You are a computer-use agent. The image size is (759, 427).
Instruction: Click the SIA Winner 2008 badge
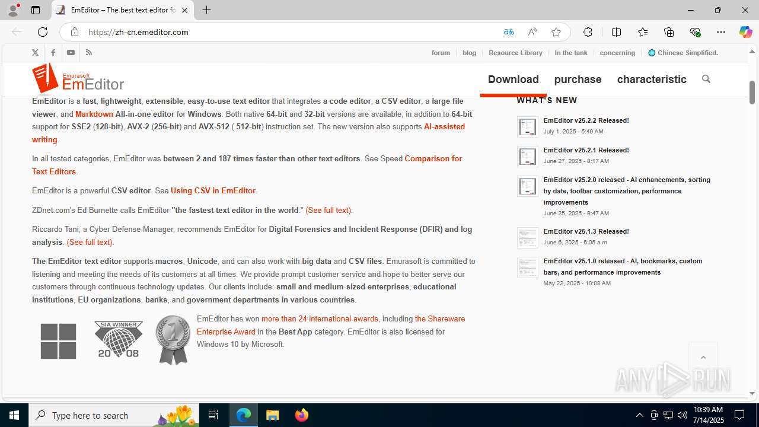click(x=119, y=339)
